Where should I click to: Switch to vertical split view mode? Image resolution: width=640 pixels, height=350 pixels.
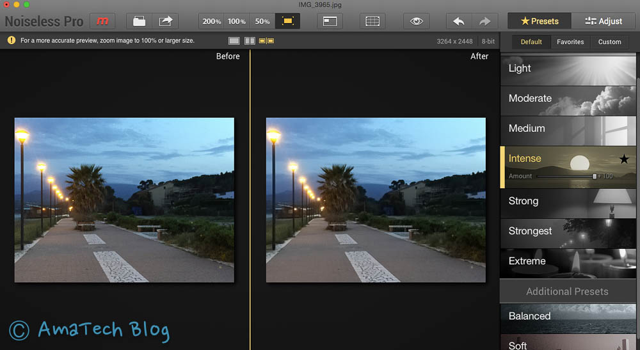[x=250, y=41]
